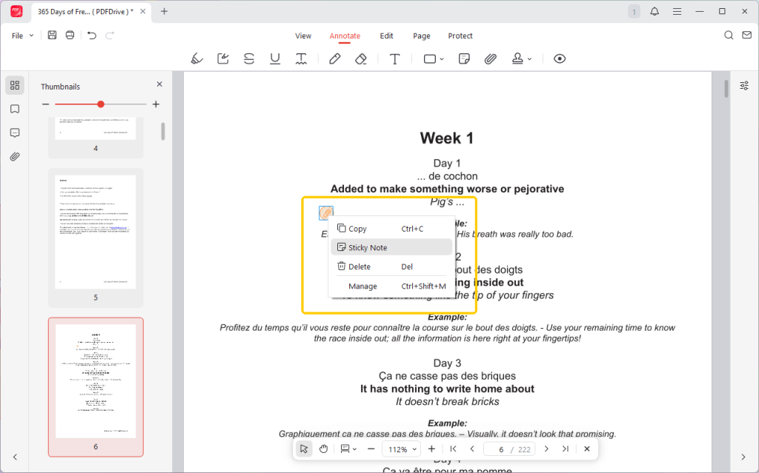The height and width of the screenshot is (473, 759).
Task: Click the thumbnail size slider
Action: point(101,104)
